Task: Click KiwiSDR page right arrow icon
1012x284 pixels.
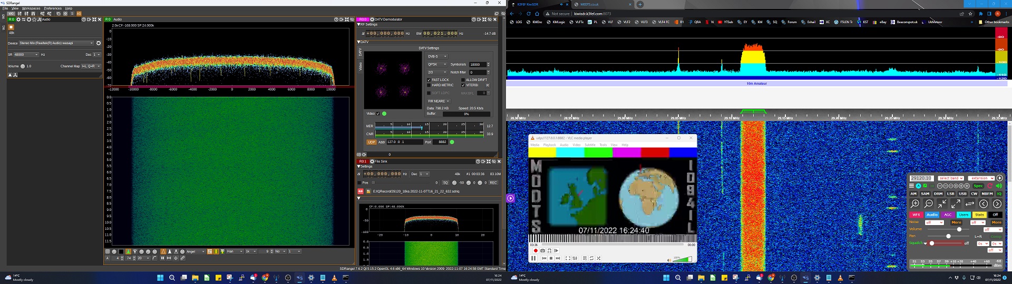Action: 997,204
